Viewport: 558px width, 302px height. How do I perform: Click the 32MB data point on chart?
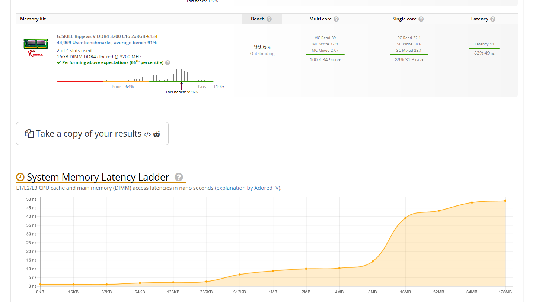point(439,211)
